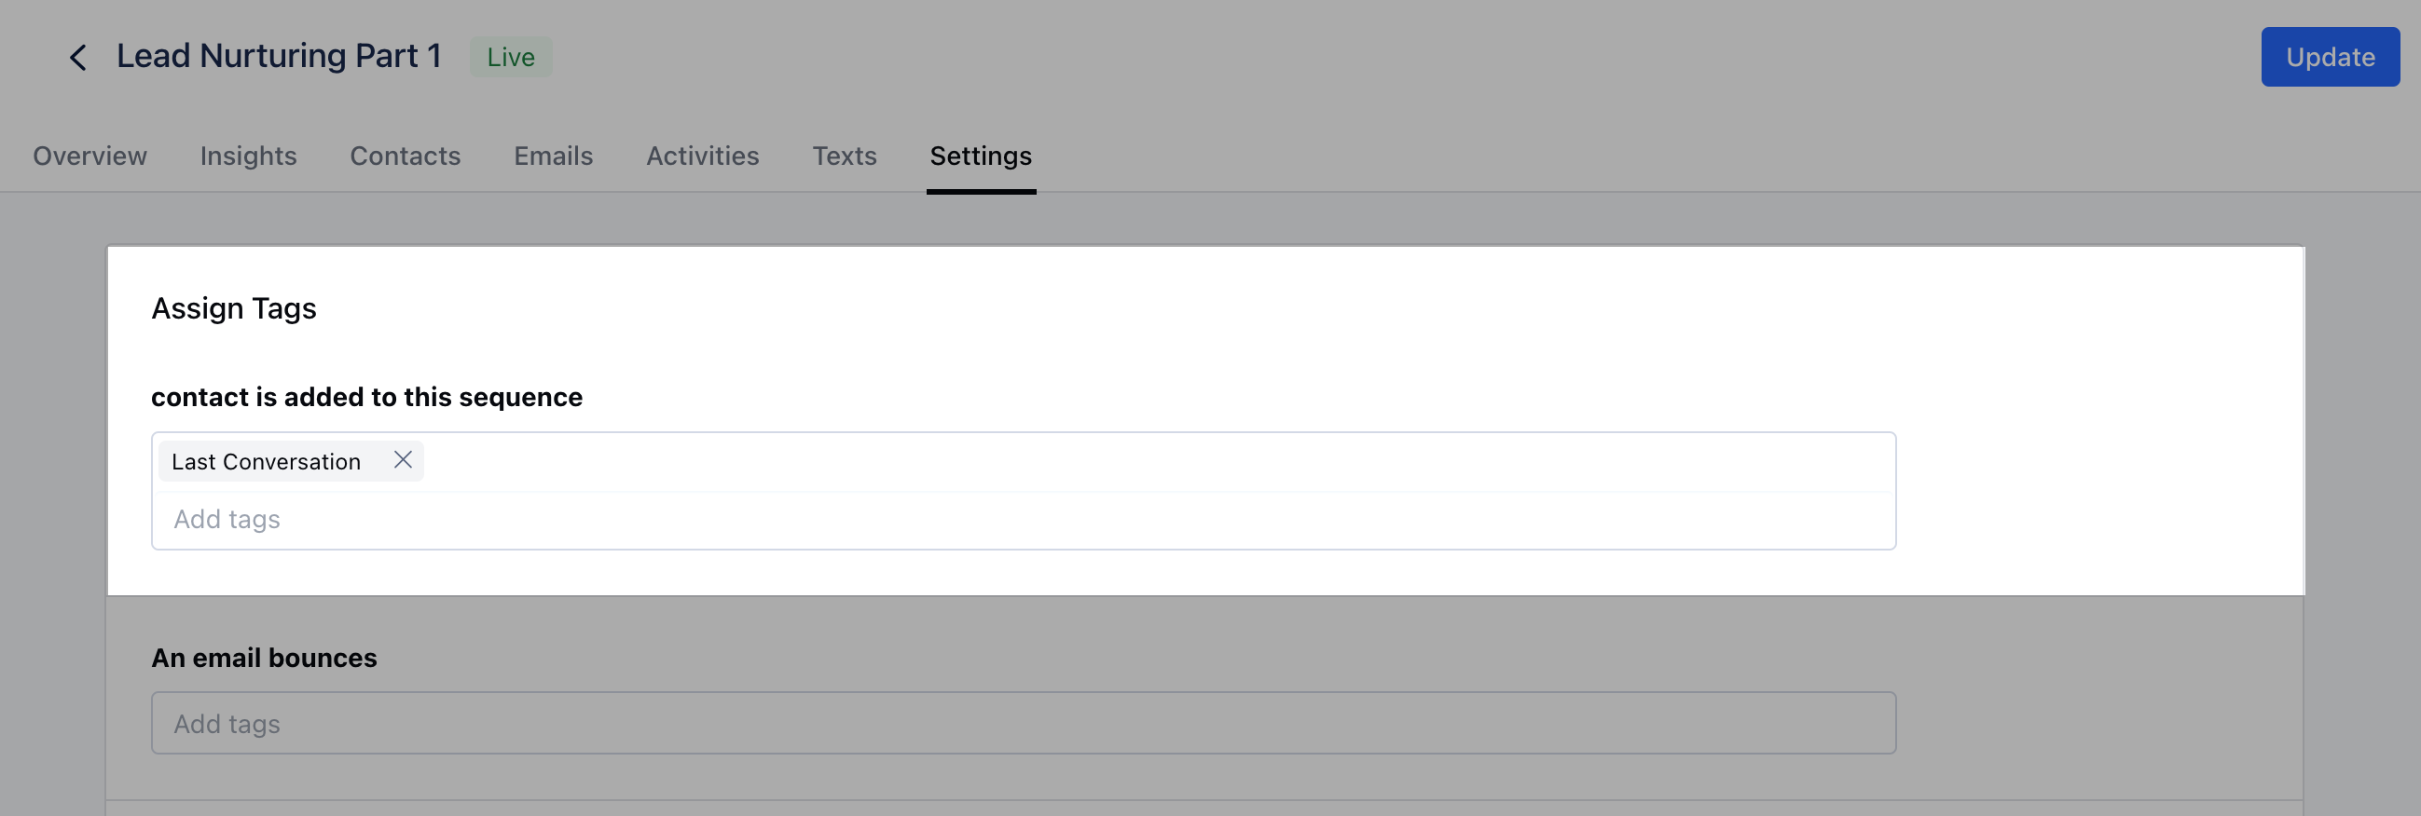Viewport: 2421px width, 816px height.
Task: Click the 'An email bounces' label
Action: coord(264,659)
